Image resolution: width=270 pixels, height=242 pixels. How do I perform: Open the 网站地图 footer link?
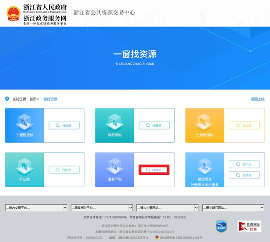[x=180, y=217]
